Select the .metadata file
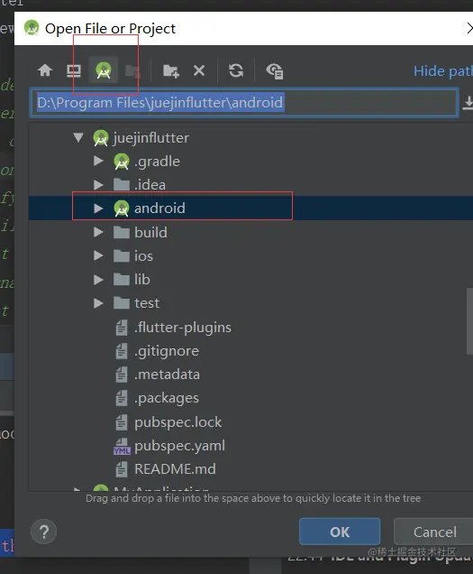473x574 pixels. point(250,375)
